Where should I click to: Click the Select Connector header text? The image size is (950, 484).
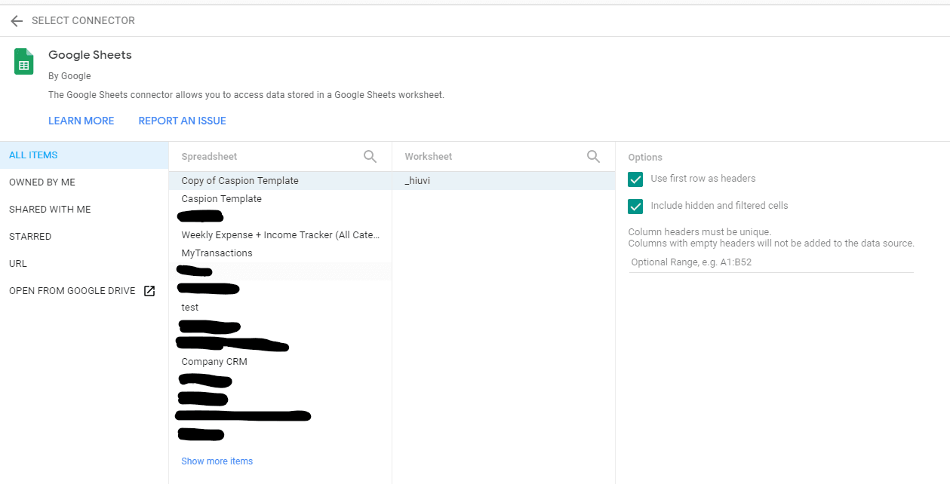point(83,21)
